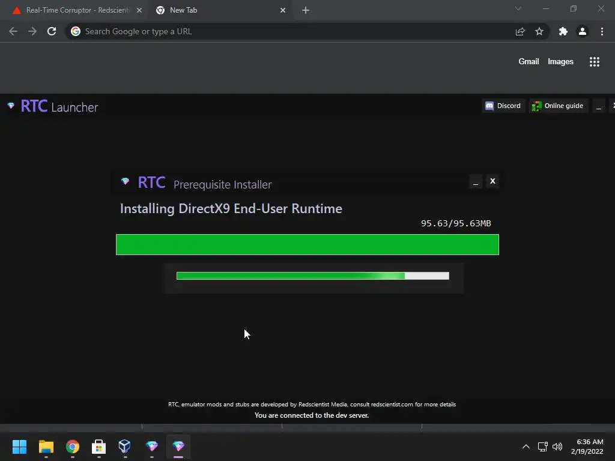615x461 pixels.
Task: Open Chrome three-dot menu
Action: pyautogui.click(x=602, y=31)
